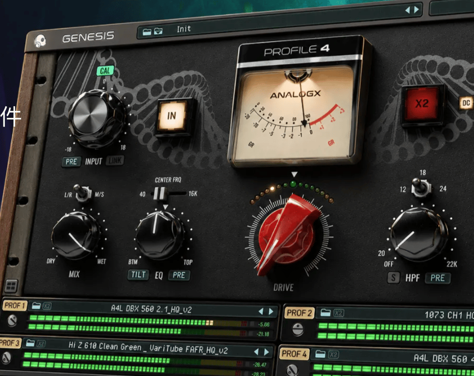The image size is (474, 376).
Task: Click the small PROF 4 level knob
Action: point(292,369)
